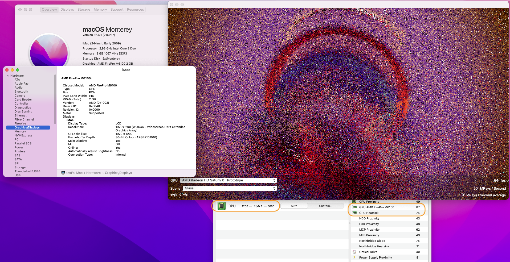Select Bluetooth in the sidebar
The height and width of the screenshot is (262, 510).
[x=21, y=92]
